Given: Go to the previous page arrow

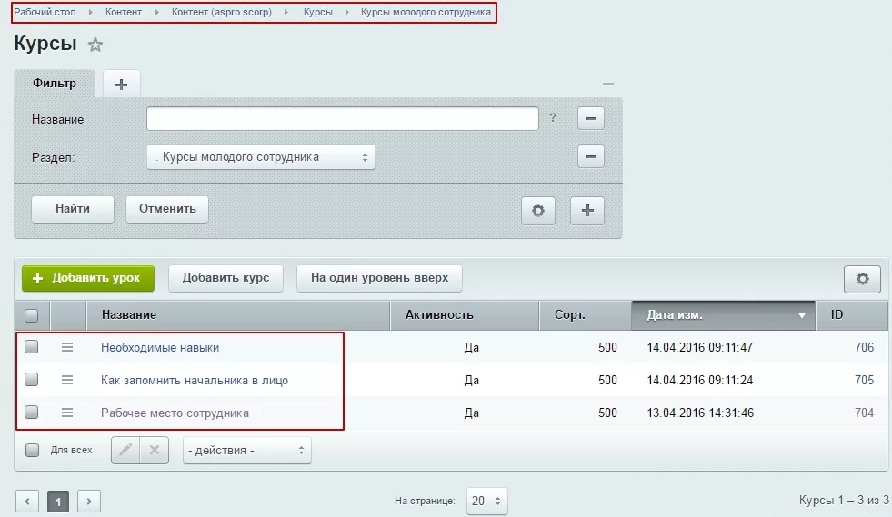Looking at the screenshot, I should tap(27, 501).
